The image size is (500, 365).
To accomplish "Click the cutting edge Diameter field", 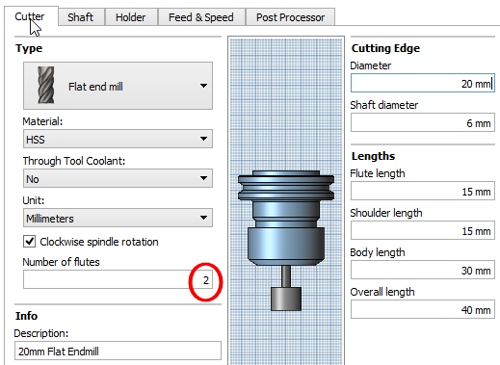I will pos(423,84).
